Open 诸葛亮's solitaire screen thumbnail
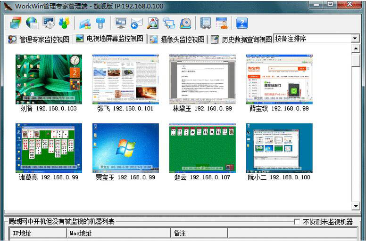 coord(49,148)
